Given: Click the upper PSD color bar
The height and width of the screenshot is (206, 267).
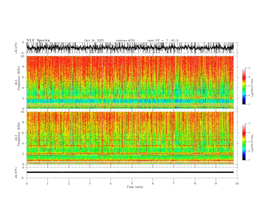Looking at the screenshot, I should [244, 86].
